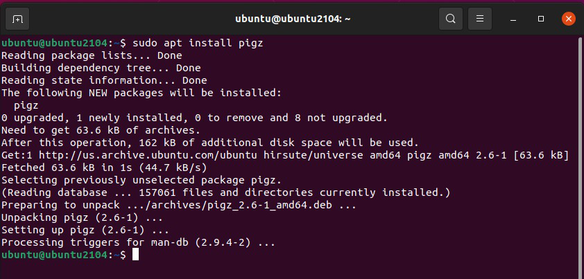Maximize the terminal window

point(541,18)
